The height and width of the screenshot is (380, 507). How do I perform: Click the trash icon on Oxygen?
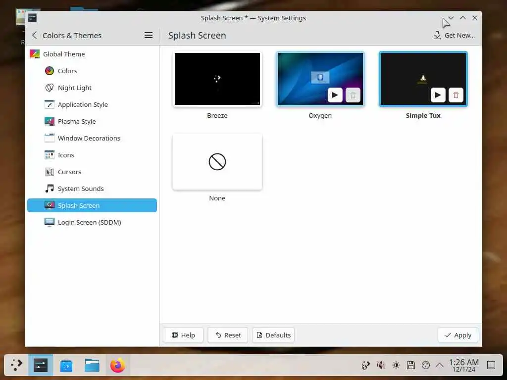coord(353,95)
